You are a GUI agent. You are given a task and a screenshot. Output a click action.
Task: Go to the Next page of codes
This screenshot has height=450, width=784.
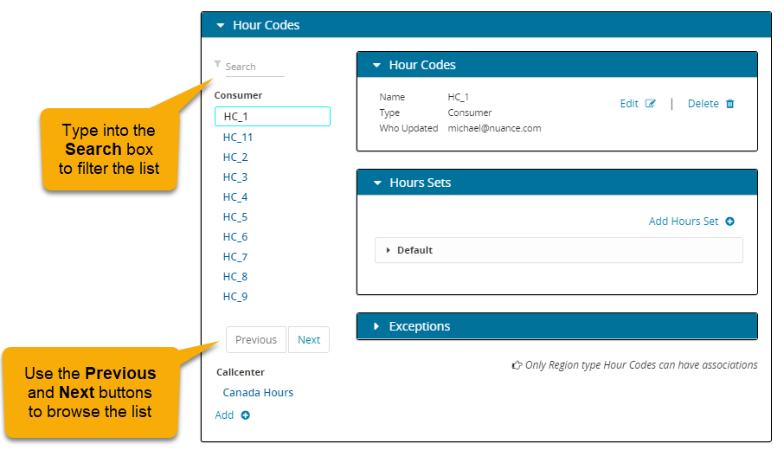pos(309,340)
